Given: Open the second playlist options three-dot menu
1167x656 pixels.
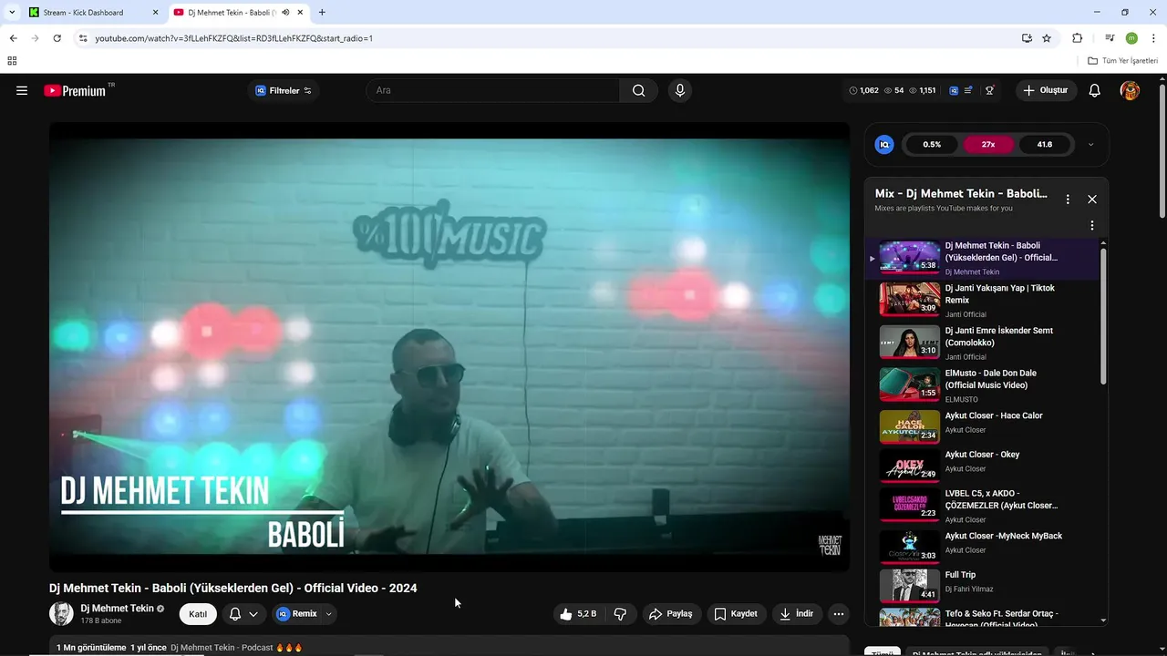Looking at the screenshot, I should 1092,225.
